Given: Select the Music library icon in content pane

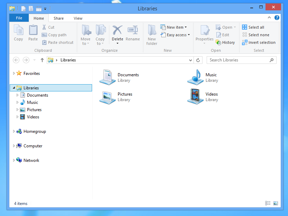Looking at the screenshot, I should click(x=195, y=77).
